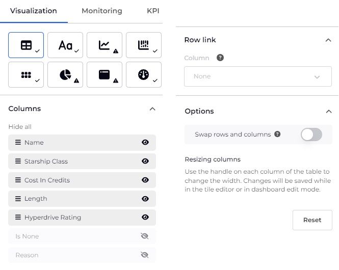This screenshot has height=270, width=339.
Task: Hide the Starship Class column
Action: 145,161
